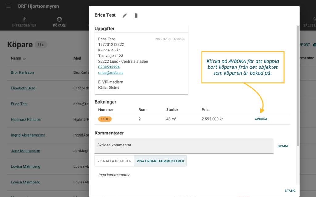This screenshot has width=316, height=197.
Task: Open buyer Elisabeth Berg from the list
Action: 23,88
